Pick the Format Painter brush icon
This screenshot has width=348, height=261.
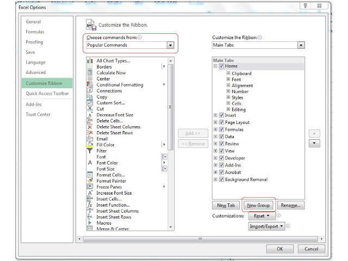pos(90,181)
